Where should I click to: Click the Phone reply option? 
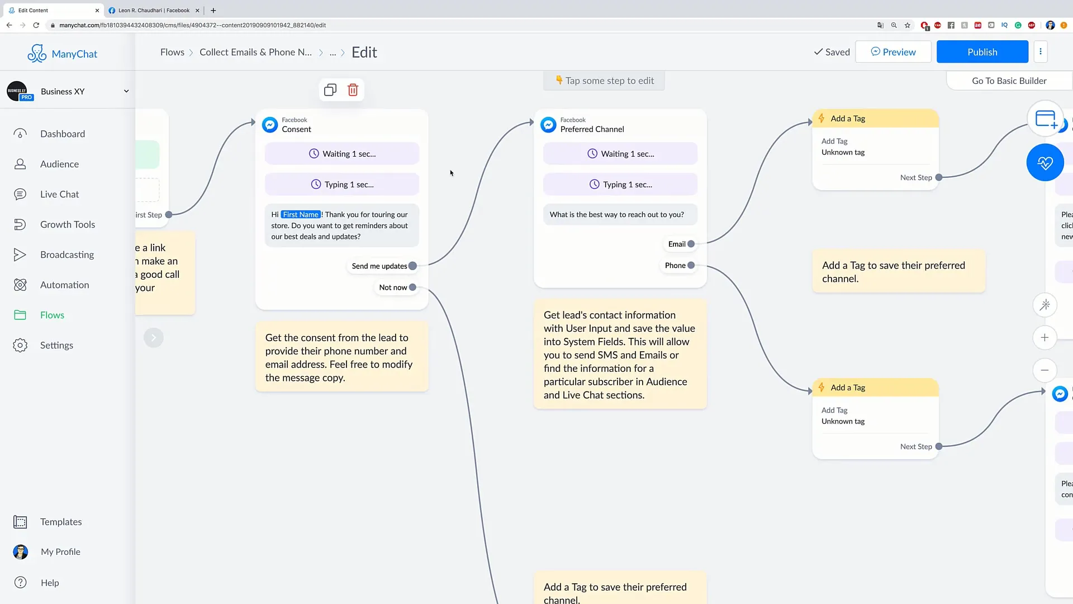pyautogui.click(x=676, y=265)
